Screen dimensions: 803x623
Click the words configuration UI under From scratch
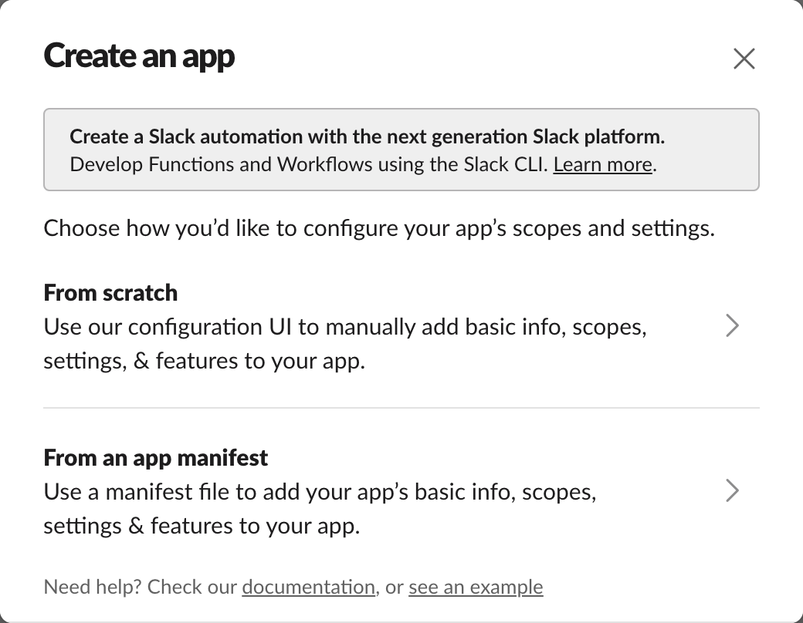pos(210,327)
